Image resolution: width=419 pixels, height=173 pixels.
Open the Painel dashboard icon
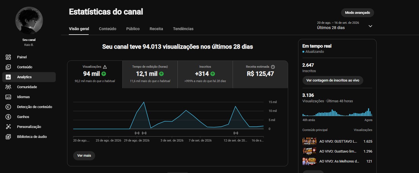(8, 57)
